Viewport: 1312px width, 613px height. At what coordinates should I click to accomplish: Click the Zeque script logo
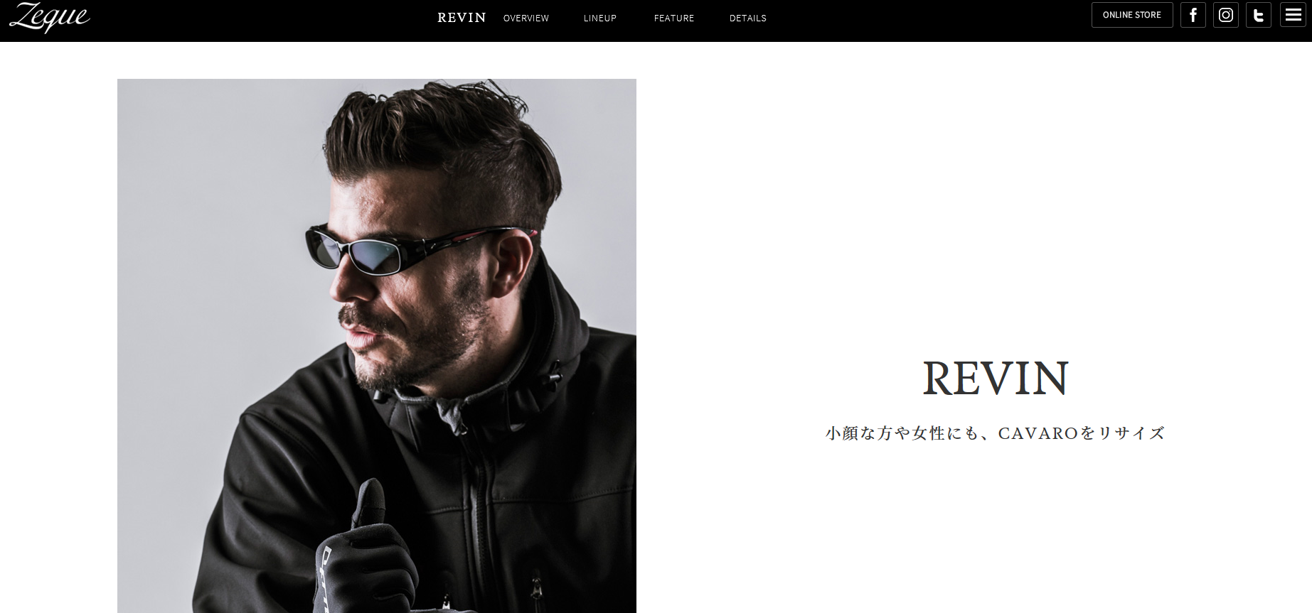point(49,18)
